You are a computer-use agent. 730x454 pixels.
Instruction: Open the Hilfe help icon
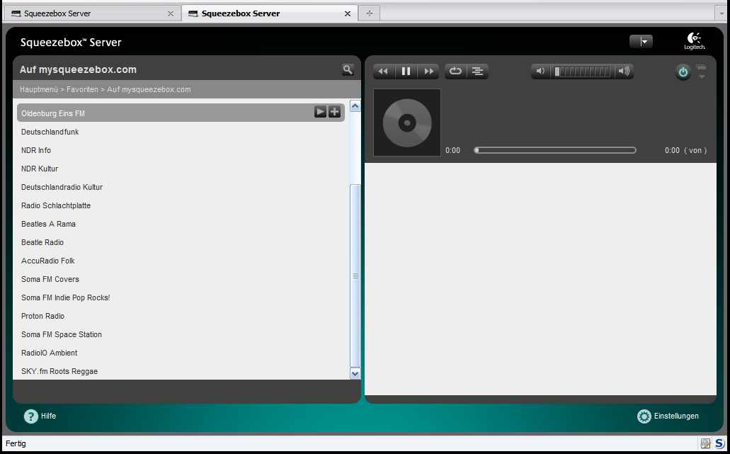pyautogui.click(x=31, y=416)
